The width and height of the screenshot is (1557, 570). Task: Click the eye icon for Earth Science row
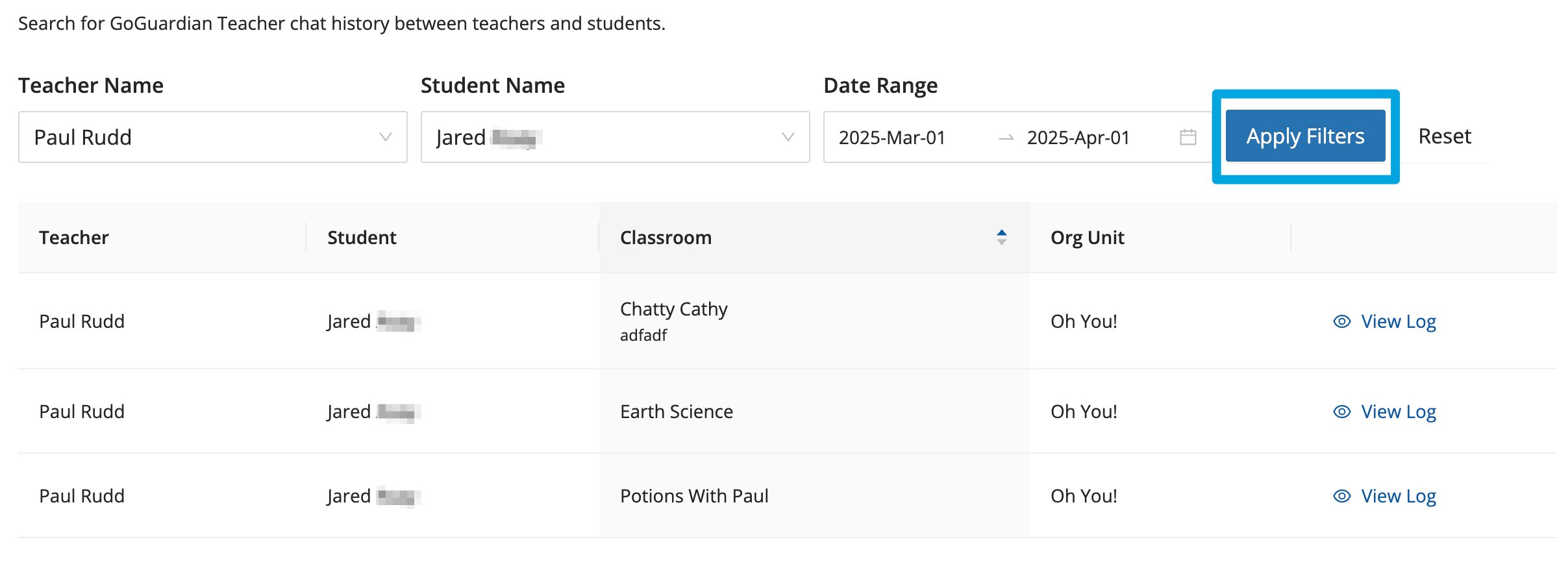[1341, 412]
